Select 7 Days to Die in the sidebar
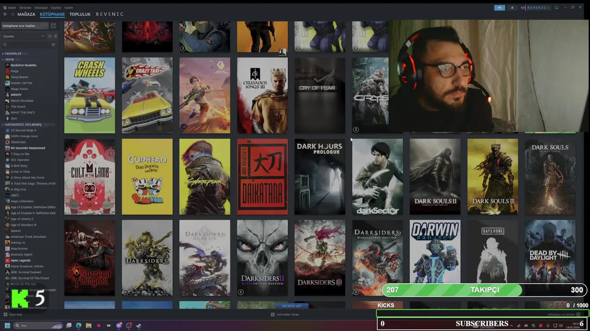The image size is (590, 331). click(20, 154)
